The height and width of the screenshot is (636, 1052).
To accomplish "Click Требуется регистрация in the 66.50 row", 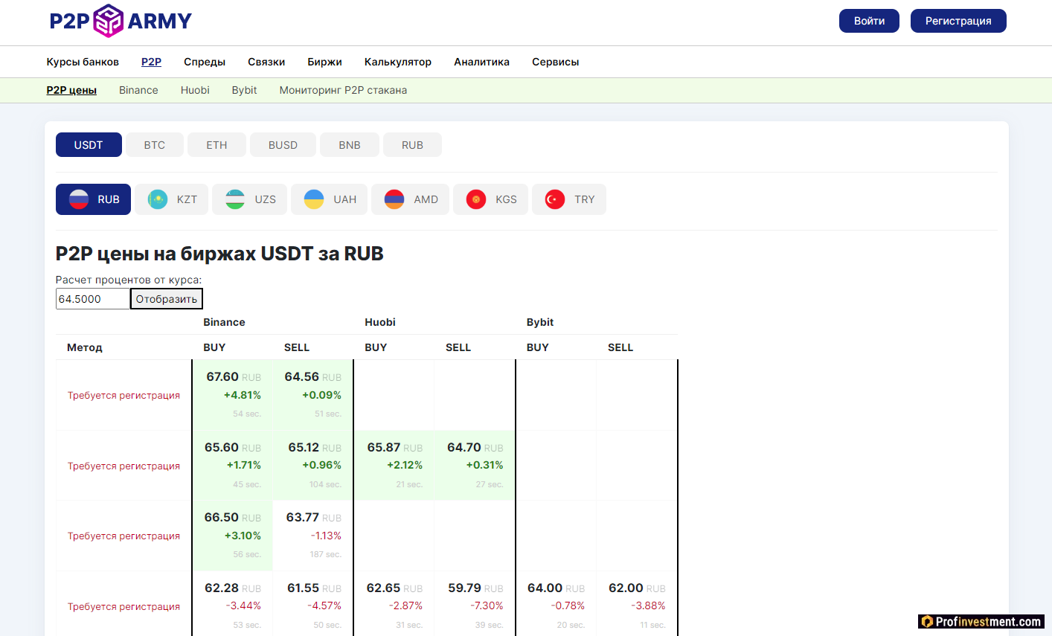I will point(124,536).
